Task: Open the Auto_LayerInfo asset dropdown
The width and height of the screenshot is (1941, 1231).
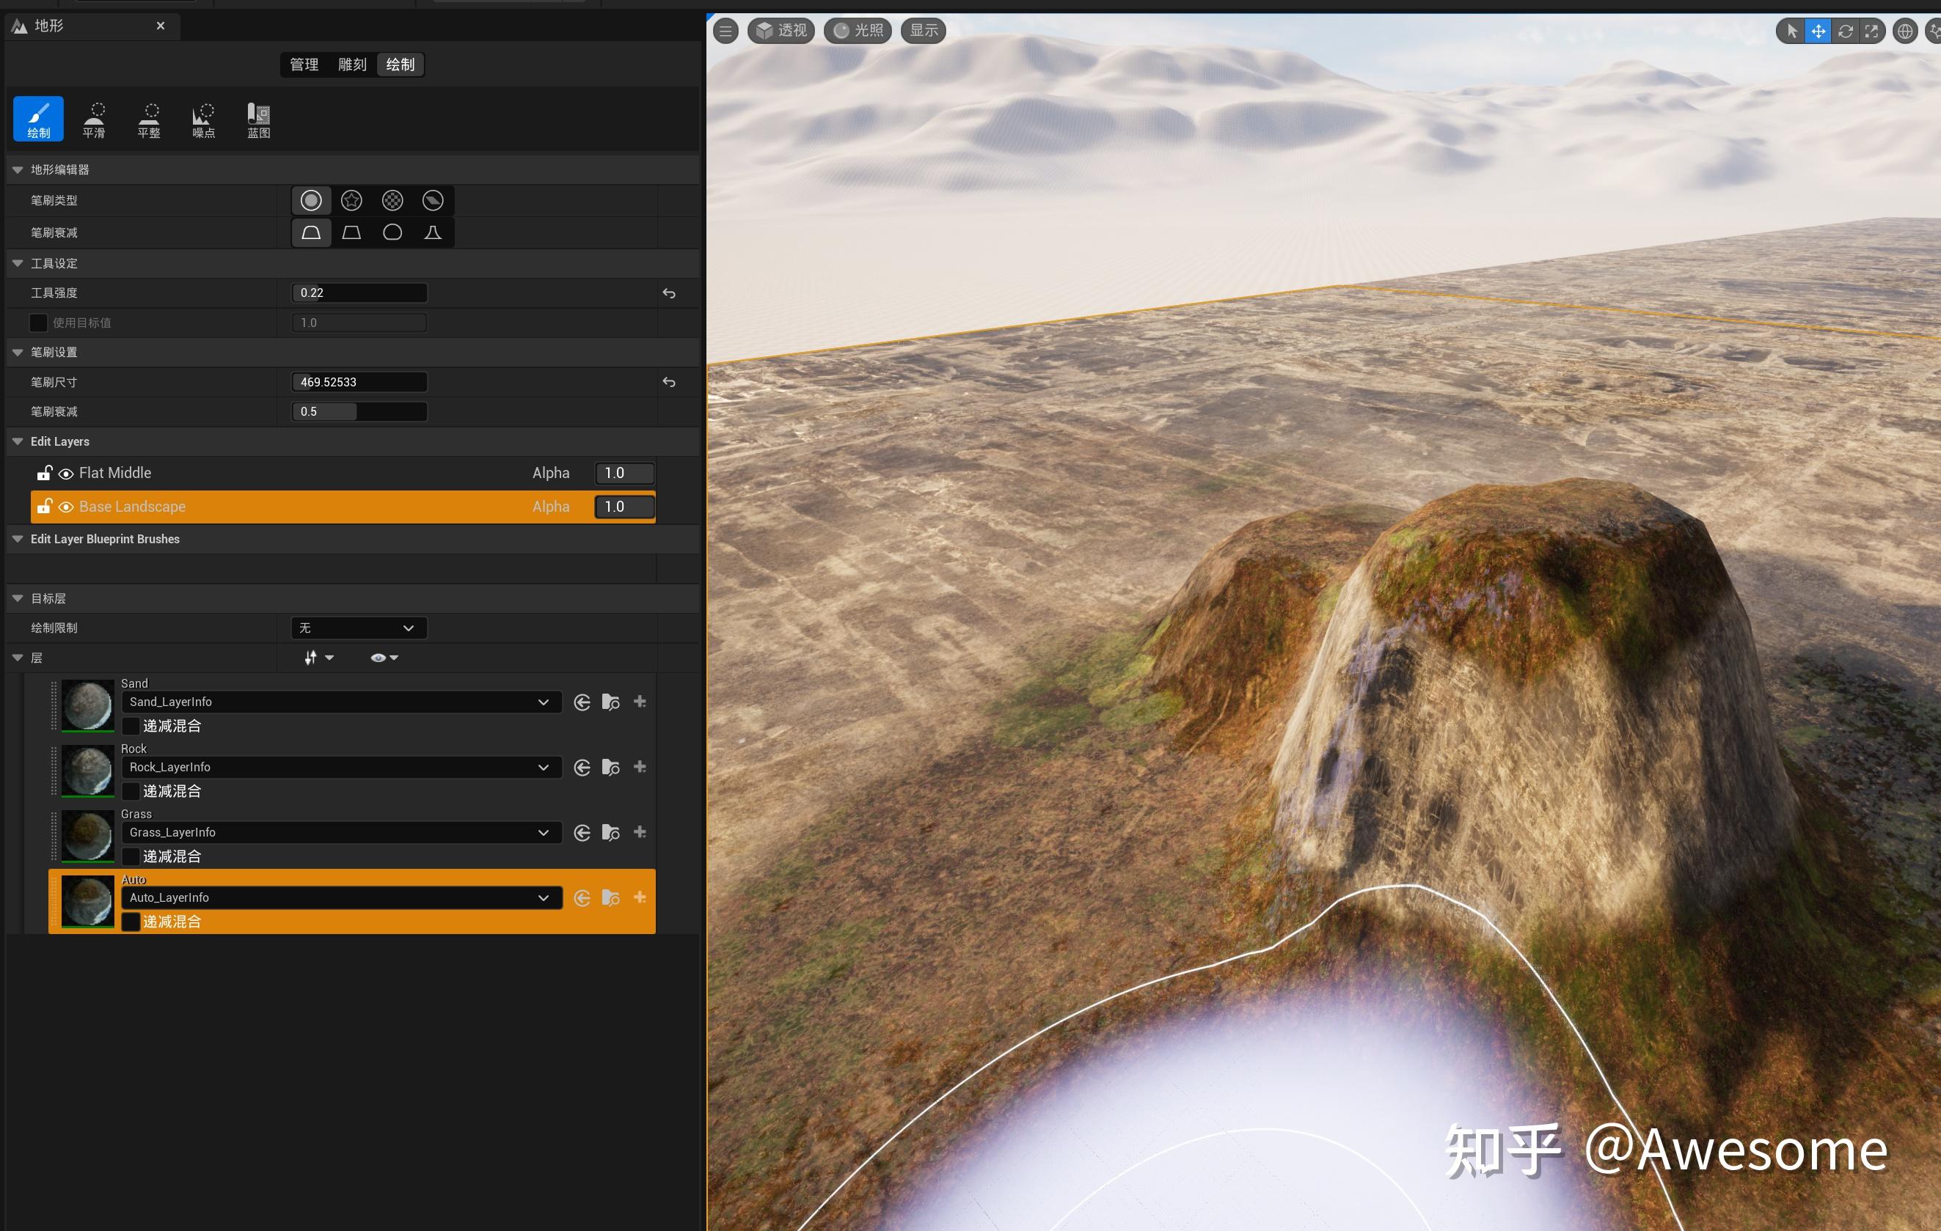Action: point(341,898)
